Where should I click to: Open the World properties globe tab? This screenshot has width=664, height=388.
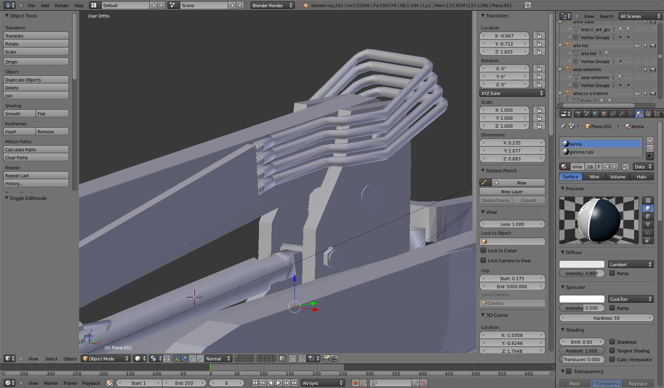pos(595,114)
